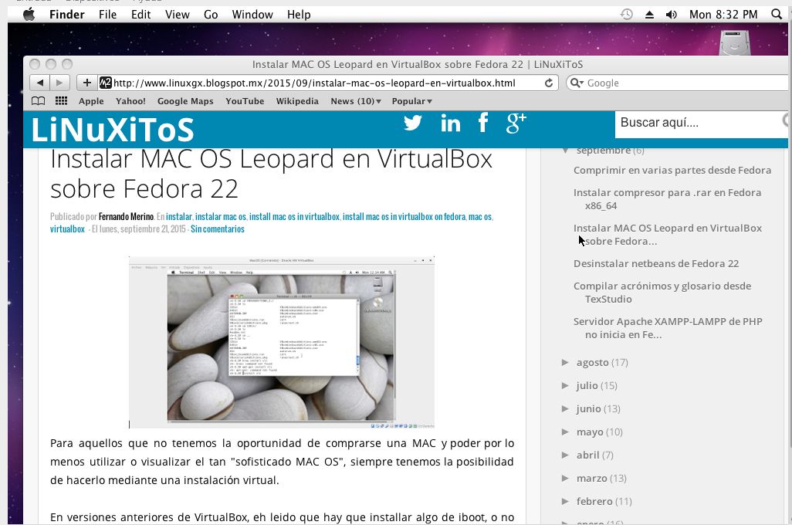
Task: Go forward with Safari forward arrow
Action: coord(59,83)
